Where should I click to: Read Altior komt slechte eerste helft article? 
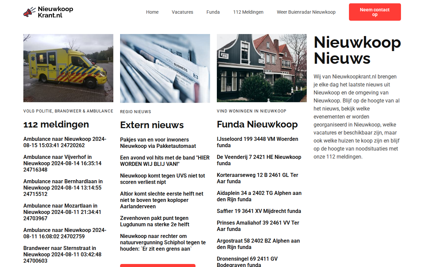click(162, 200)
